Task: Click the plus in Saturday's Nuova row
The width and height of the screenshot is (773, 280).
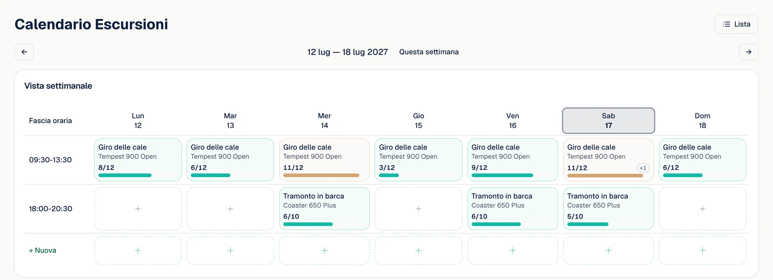Action: click(x=608, y=250)
